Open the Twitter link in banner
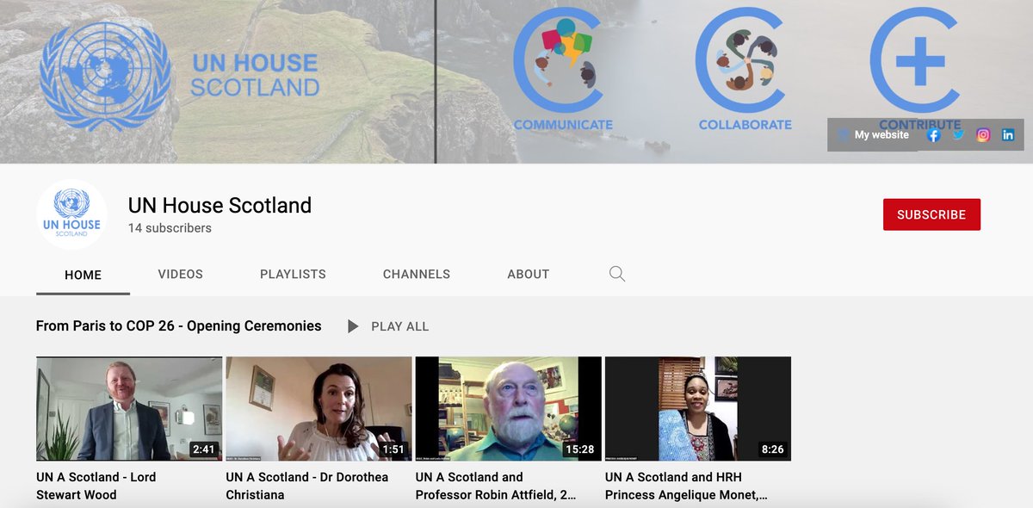The width and height of the screenshot is (1033, 508). 958,135
